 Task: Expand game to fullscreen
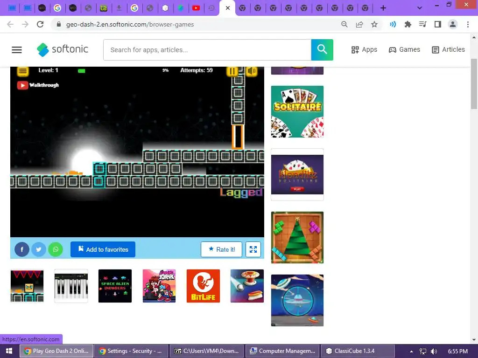tap(253, 249)
